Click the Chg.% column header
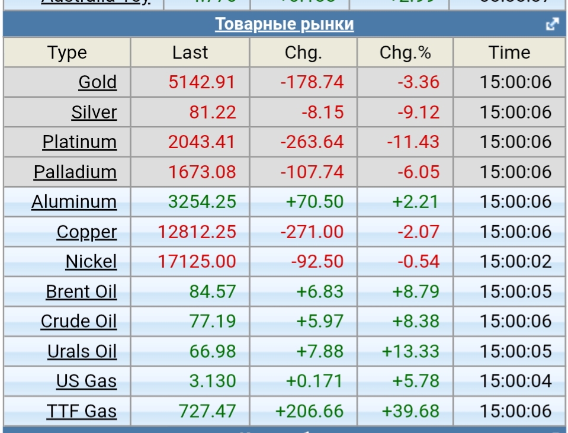568x433 pixels. [x=405, y=53]
